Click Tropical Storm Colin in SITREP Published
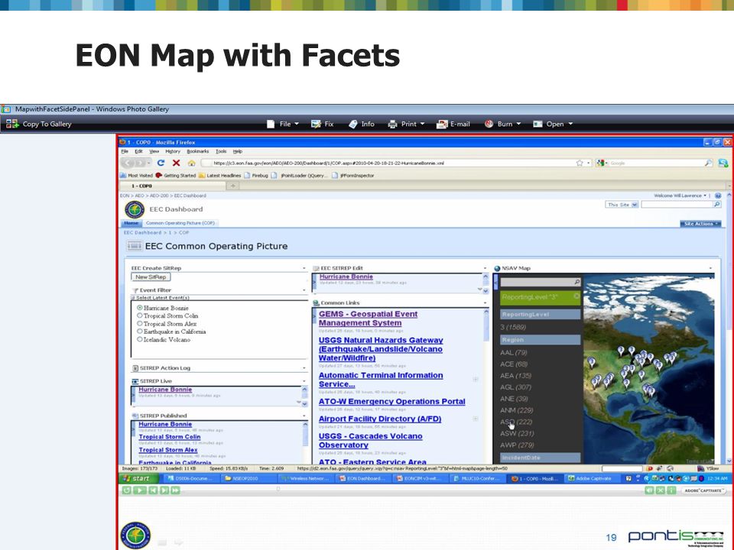The height and width of the screenshot is (550, 734). point(170,436)
